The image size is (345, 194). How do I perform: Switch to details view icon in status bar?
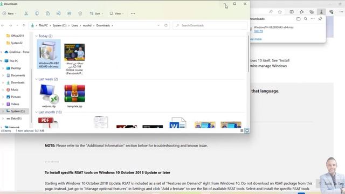pyautogui.click(x=242, y=130)
